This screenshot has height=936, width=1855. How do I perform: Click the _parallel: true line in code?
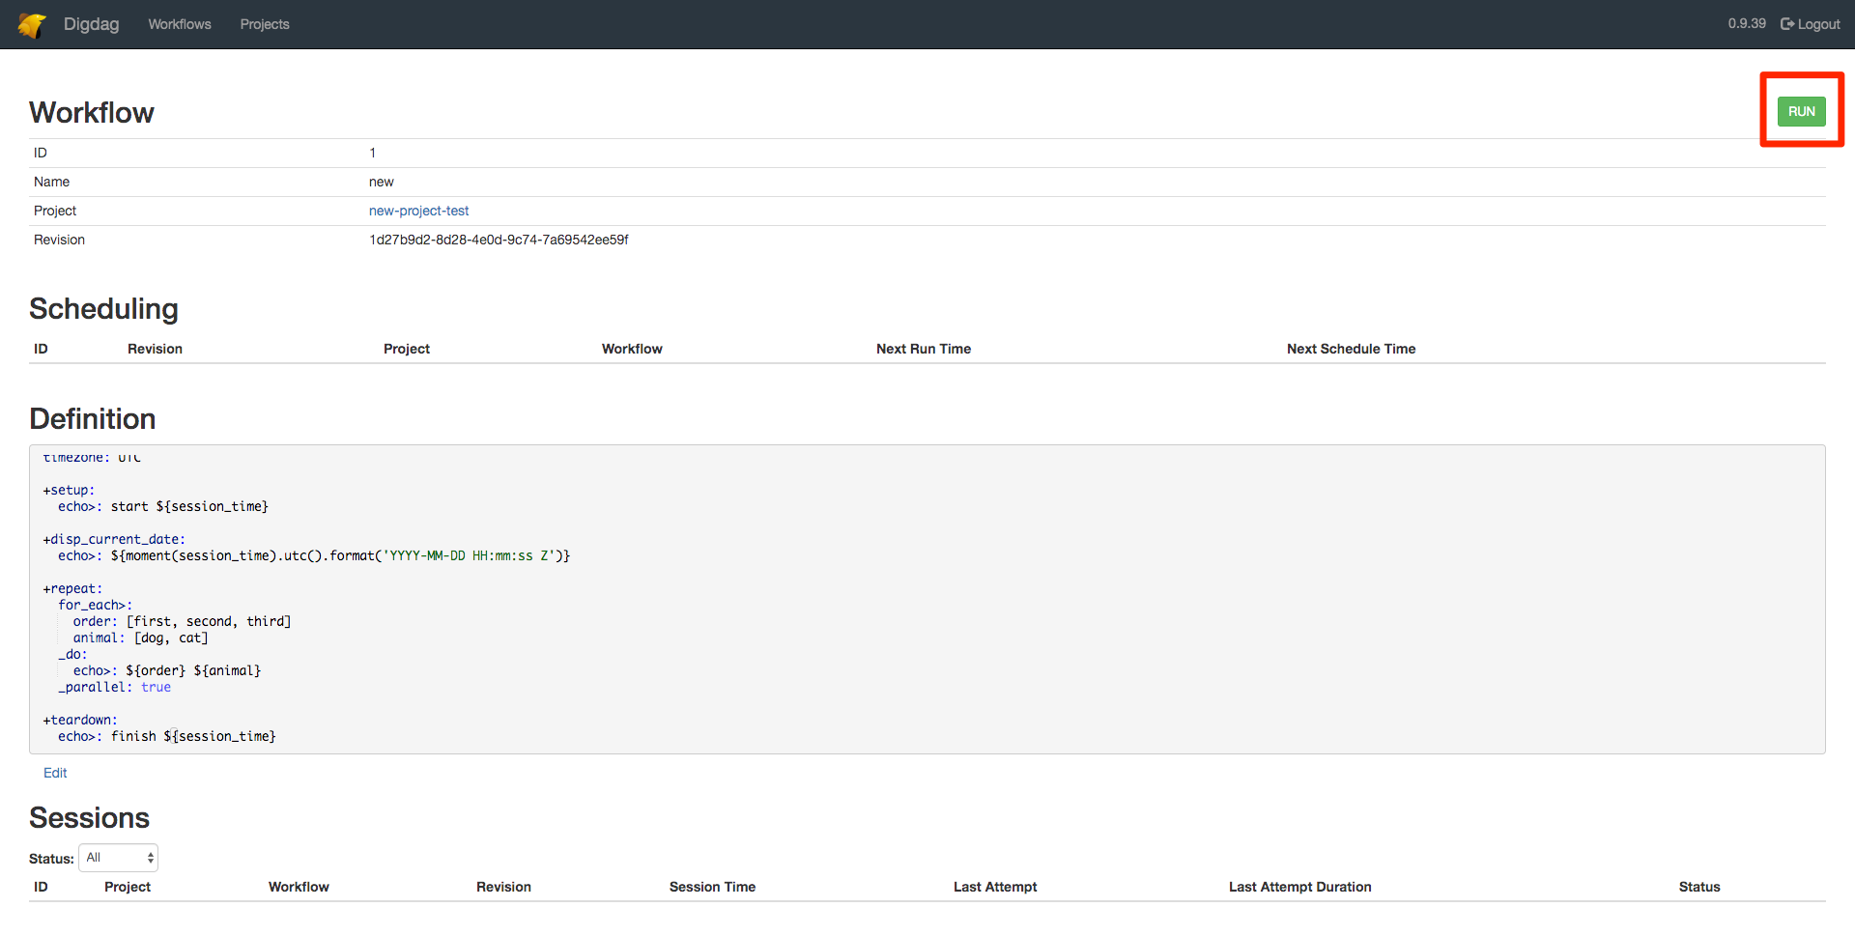coord(114,687)
